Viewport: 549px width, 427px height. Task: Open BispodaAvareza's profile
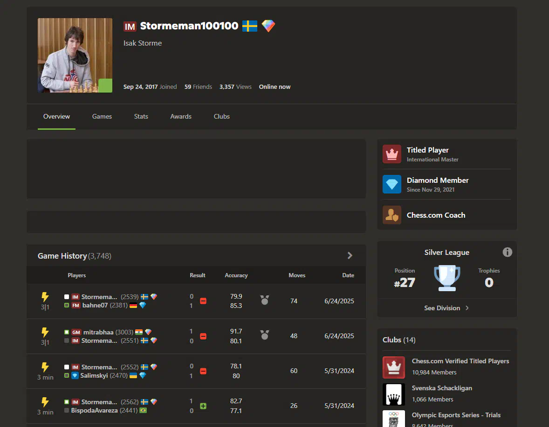(x=94, y=411)
